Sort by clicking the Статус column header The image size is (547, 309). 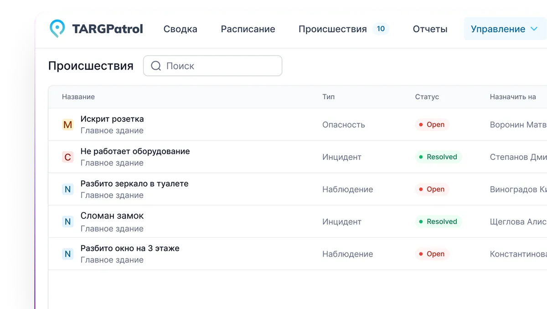[x=427, y=96]
